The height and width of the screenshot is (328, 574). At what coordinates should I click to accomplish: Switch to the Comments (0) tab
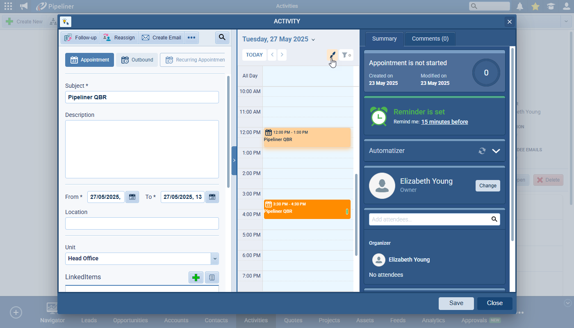(430, 39)
